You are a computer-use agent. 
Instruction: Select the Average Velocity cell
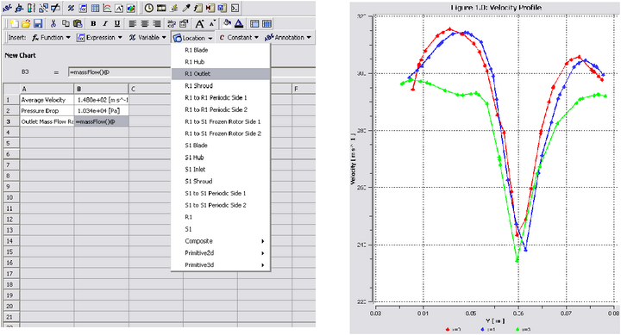(47, 100)
